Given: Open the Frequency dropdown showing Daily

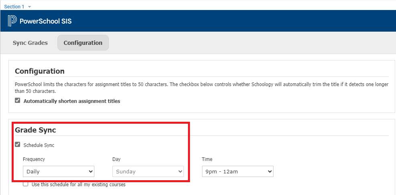Looking at the screenshot, I should (58, 171).
